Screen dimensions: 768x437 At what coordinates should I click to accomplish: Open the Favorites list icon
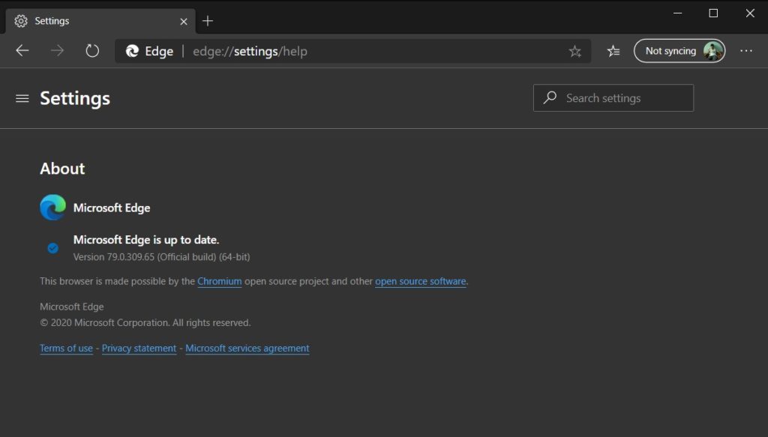point(613,50)
